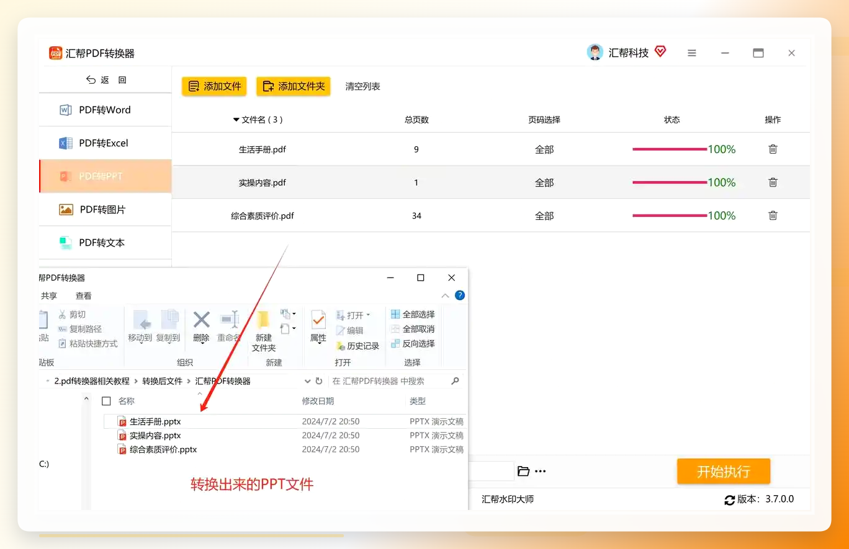
Task: Click the Explorer address refresh icon
Action: 319,381
